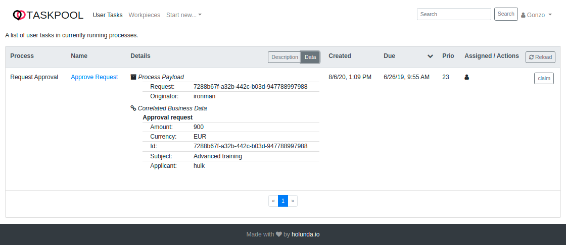Reload the user task list
This screenshot has width=566, height=245.
click(x=540, y=57)
